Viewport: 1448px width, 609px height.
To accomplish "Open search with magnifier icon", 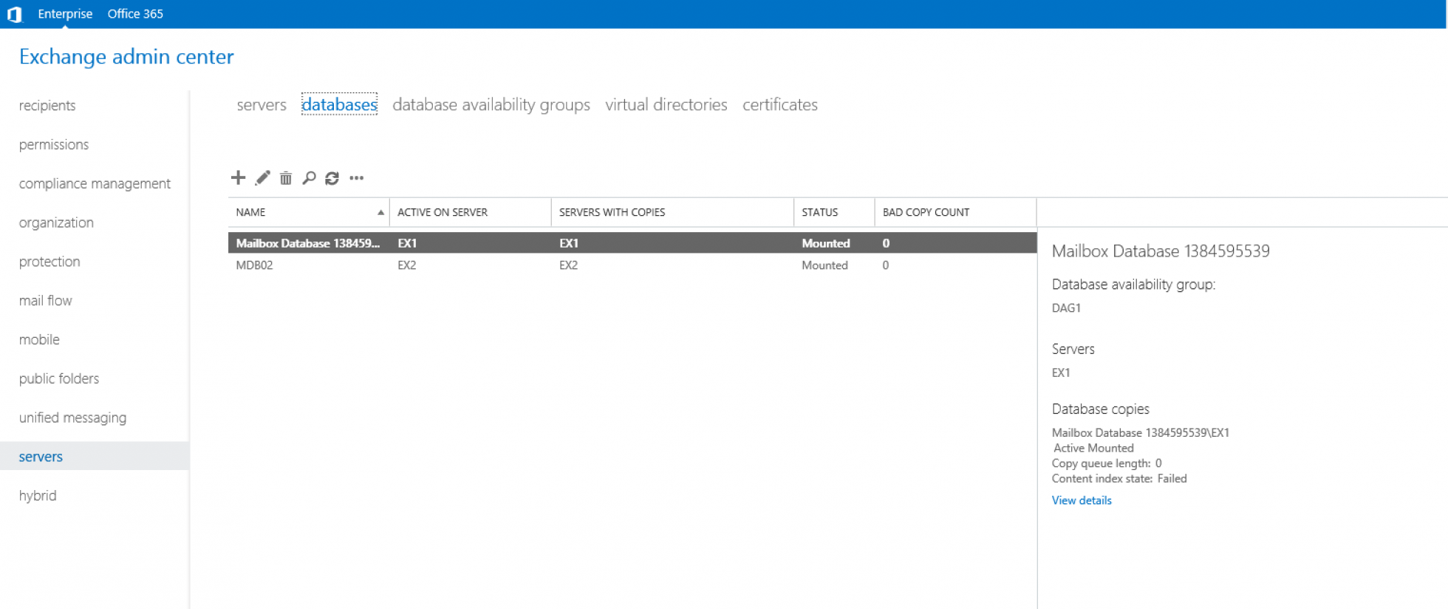I will tap(309, 178).
